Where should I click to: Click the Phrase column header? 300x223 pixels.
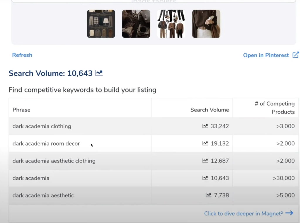pos(21,110)
